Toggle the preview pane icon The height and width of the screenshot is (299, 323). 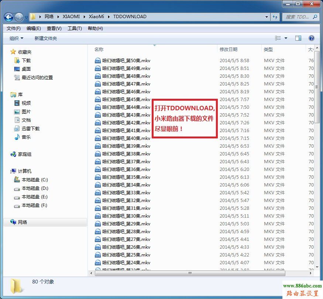(x=298, y=38)
